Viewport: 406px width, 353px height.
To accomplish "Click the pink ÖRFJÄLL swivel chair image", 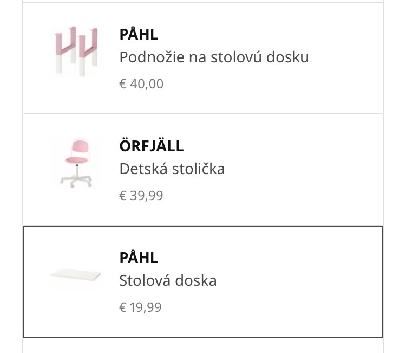I will click(x=76, y=163).
